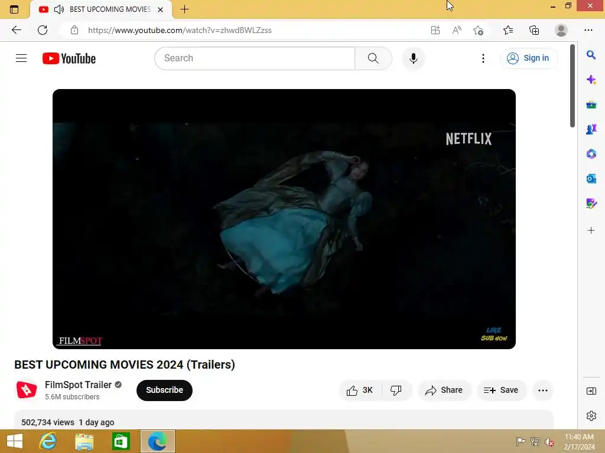The height and width of the screenshot is (453, 605).
Task: Open Outlook in sidebar
Action: [x=591, y=178]
